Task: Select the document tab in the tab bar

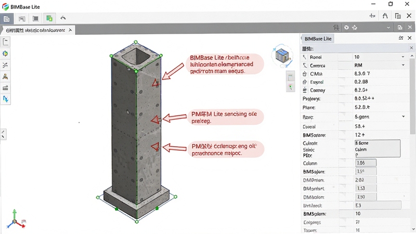Action: [x=38, y=30]
